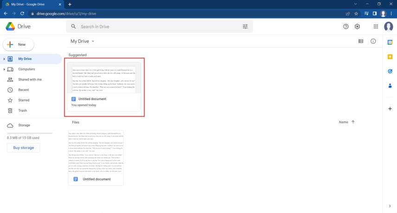Bookmark this page star icon

tap(356, 13)
